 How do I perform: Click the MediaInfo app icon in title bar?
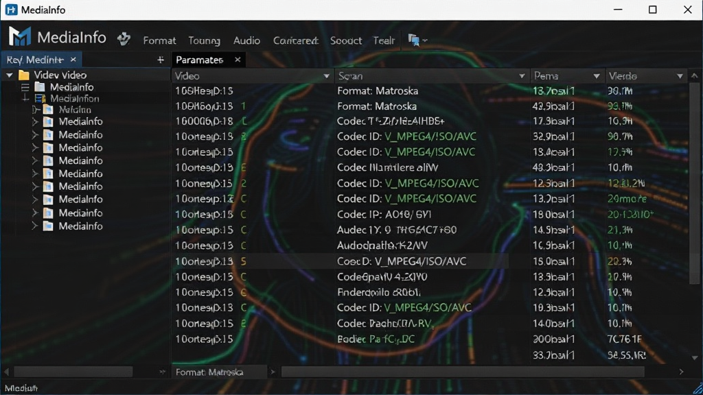[x=11, y=10]
